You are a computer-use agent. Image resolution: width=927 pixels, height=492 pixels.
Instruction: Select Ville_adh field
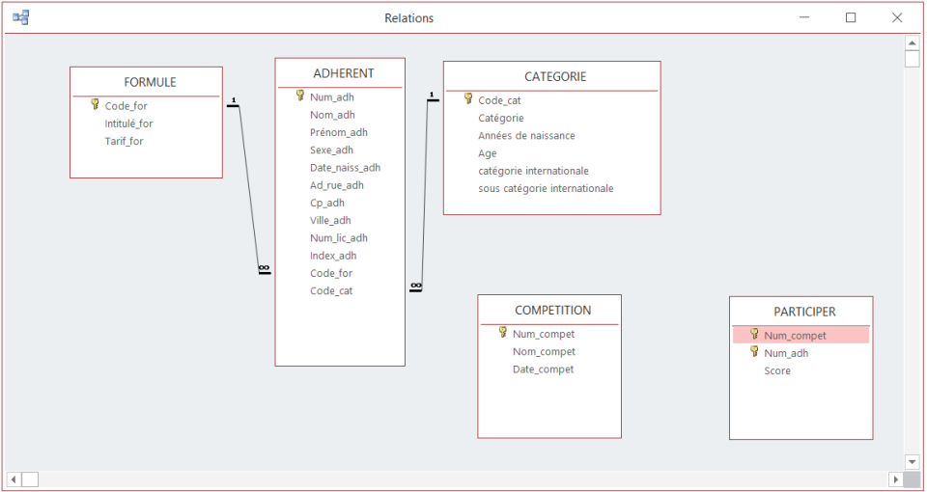point(330,220)
